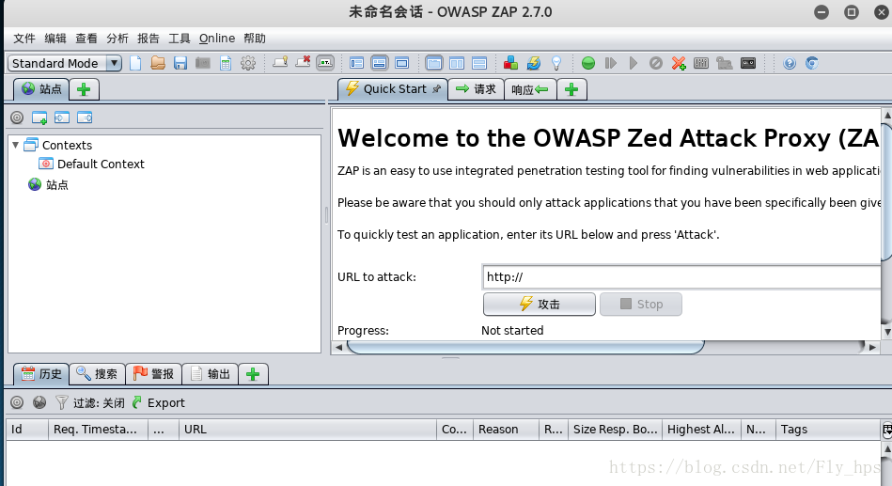Open session properties sheet icon
The width and height of the screenshot is (892, 486).
pos(226,63)
